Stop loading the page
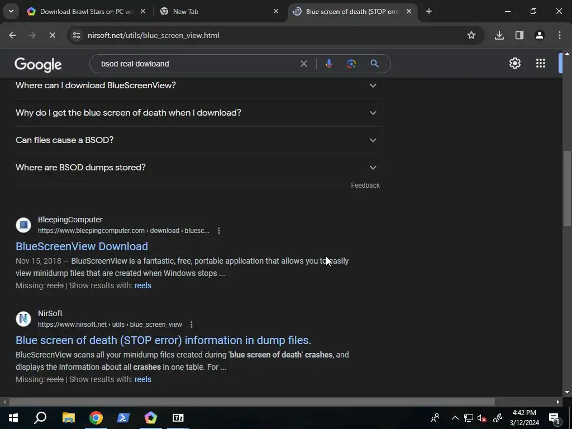 point(52,35)
